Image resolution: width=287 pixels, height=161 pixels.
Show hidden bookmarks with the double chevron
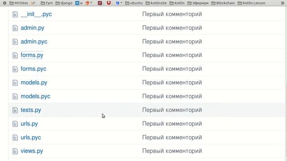(x=283, y=3)
